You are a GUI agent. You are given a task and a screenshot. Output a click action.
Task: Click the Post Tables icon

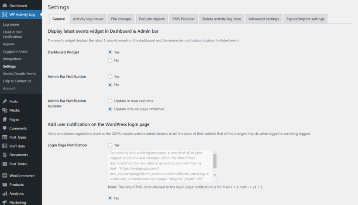tap(4, 164)
